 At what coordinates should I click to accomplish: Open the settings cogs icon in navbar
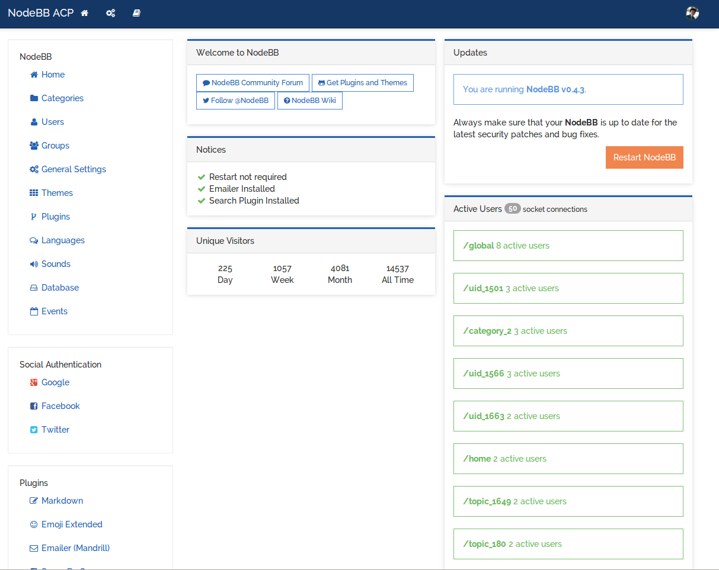(110, 13)
